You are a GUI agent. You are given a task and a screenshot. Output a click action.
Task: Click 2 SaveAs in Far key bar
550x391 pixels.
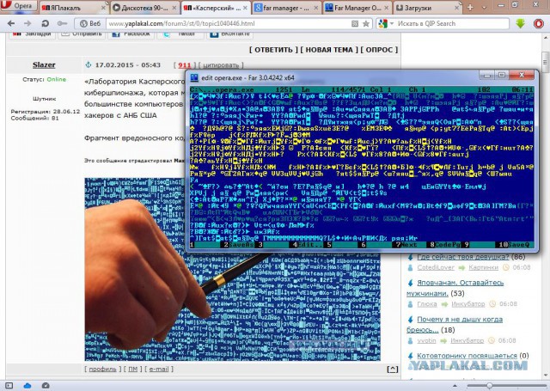[239, 244]
